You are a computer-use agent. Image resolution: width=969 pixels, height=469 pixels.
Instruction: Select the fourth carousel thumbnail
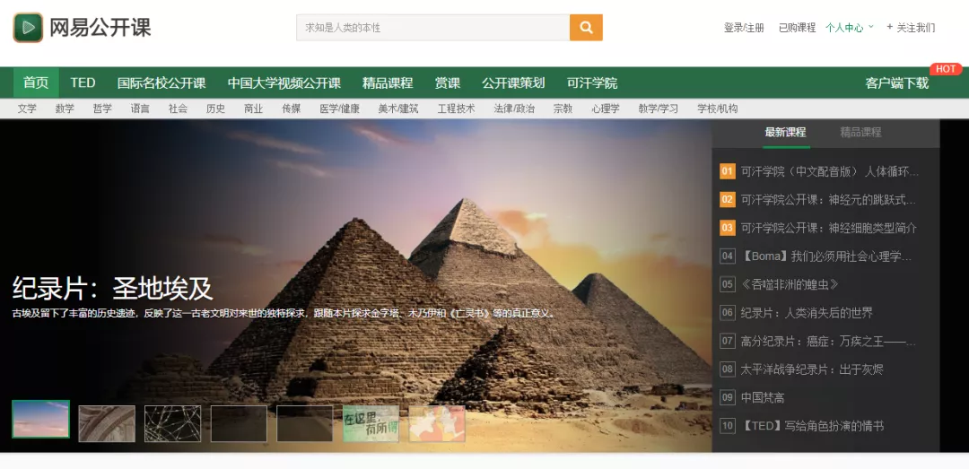pos(239,424)
